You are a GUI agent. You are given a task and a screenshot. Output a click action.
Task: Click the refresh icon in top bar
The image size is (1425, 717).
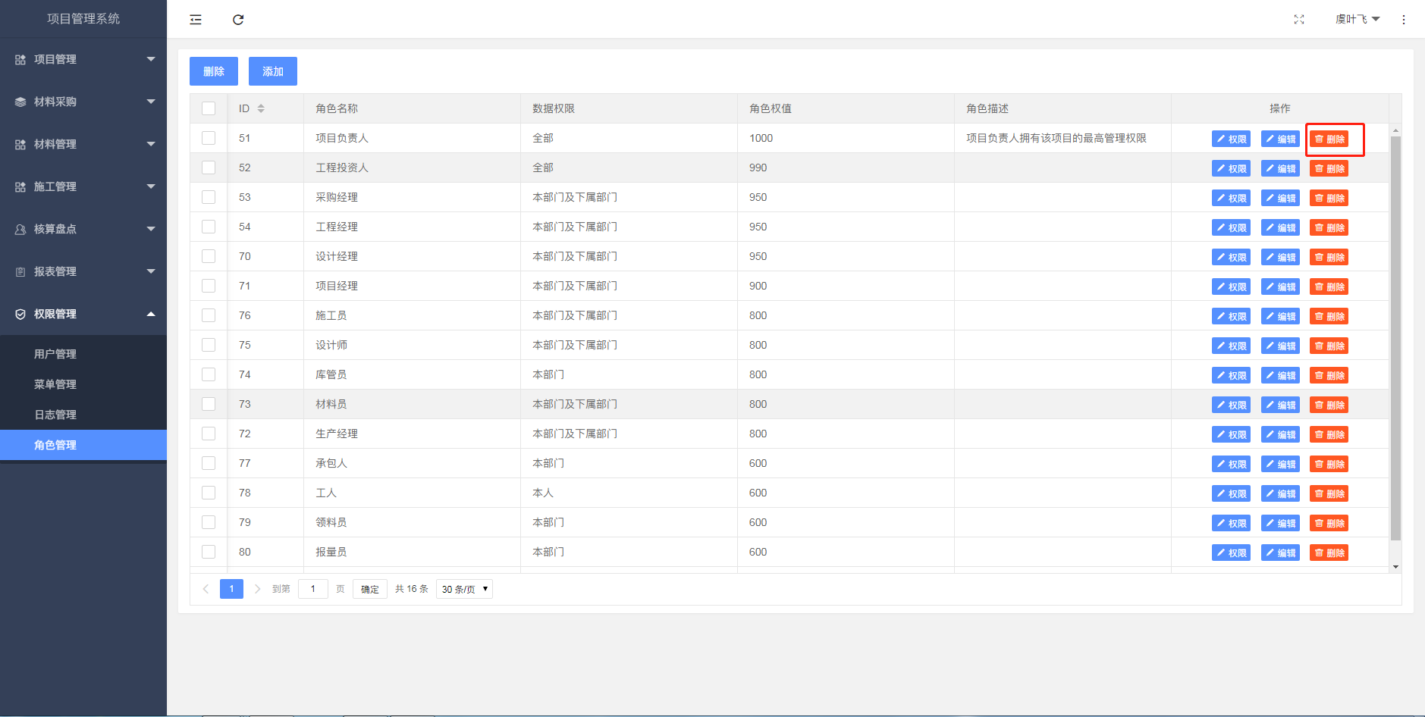tap(238, 20)
